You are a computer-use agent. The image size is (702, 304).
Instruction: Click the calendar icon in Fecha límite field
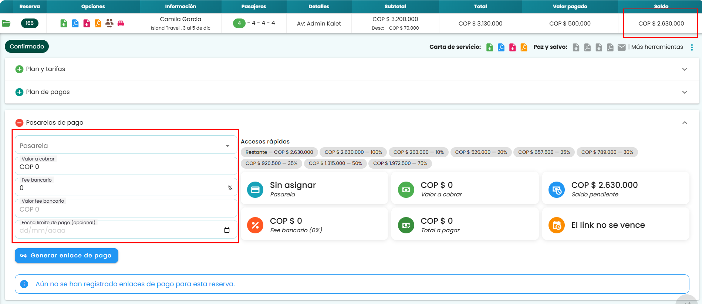[x=227, y=230]
